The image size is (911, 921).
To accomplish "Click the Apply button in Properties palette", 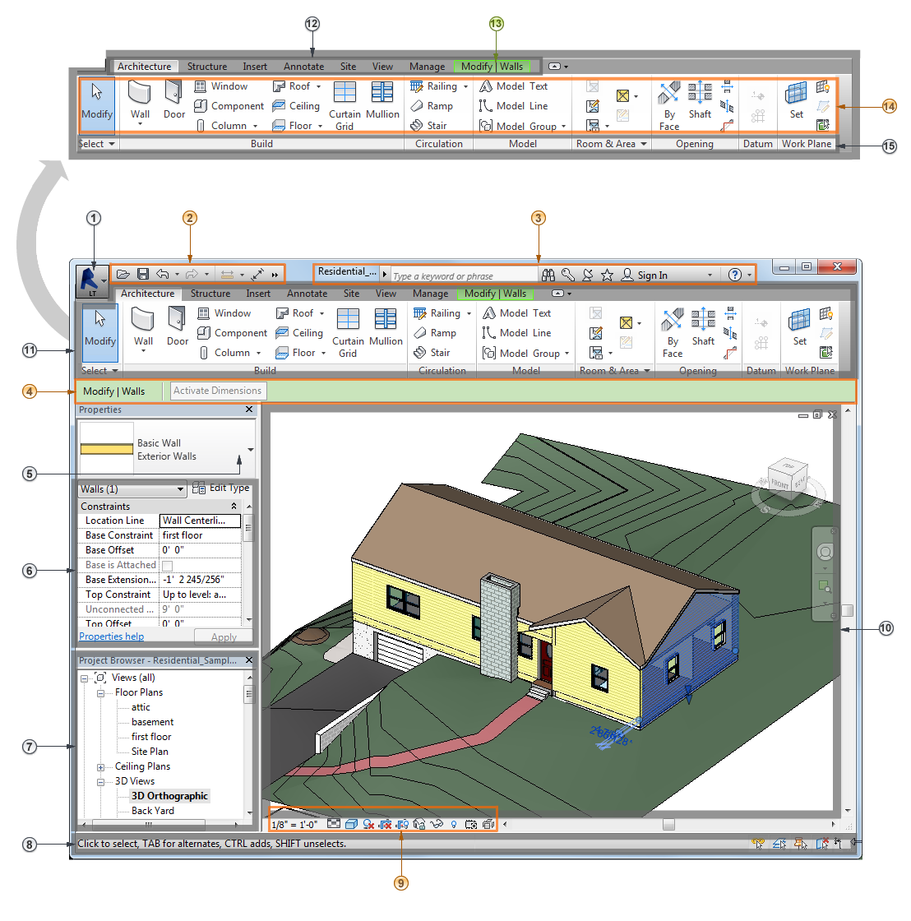I will coord(224,636).
